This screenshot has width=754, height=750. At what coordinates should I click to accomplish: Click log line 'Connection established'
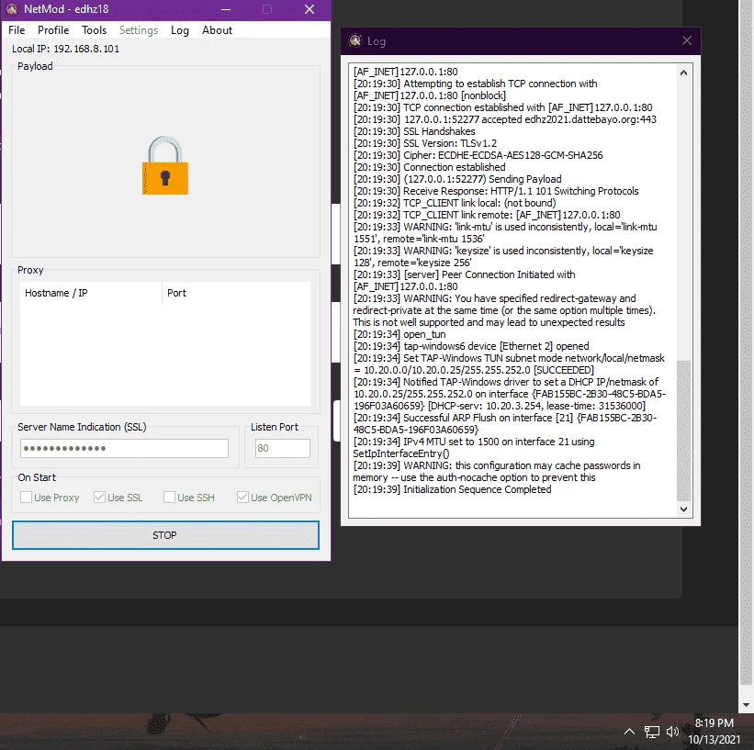tap(430, 167)
